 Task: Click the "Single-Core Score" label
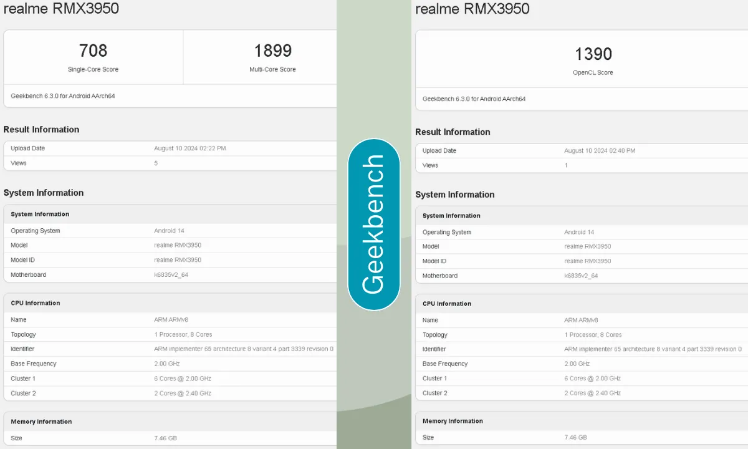coord(93,69)
